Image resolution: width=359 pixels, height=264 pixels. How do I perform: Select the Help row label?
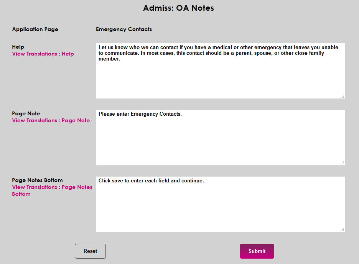[x=18, y=47]
